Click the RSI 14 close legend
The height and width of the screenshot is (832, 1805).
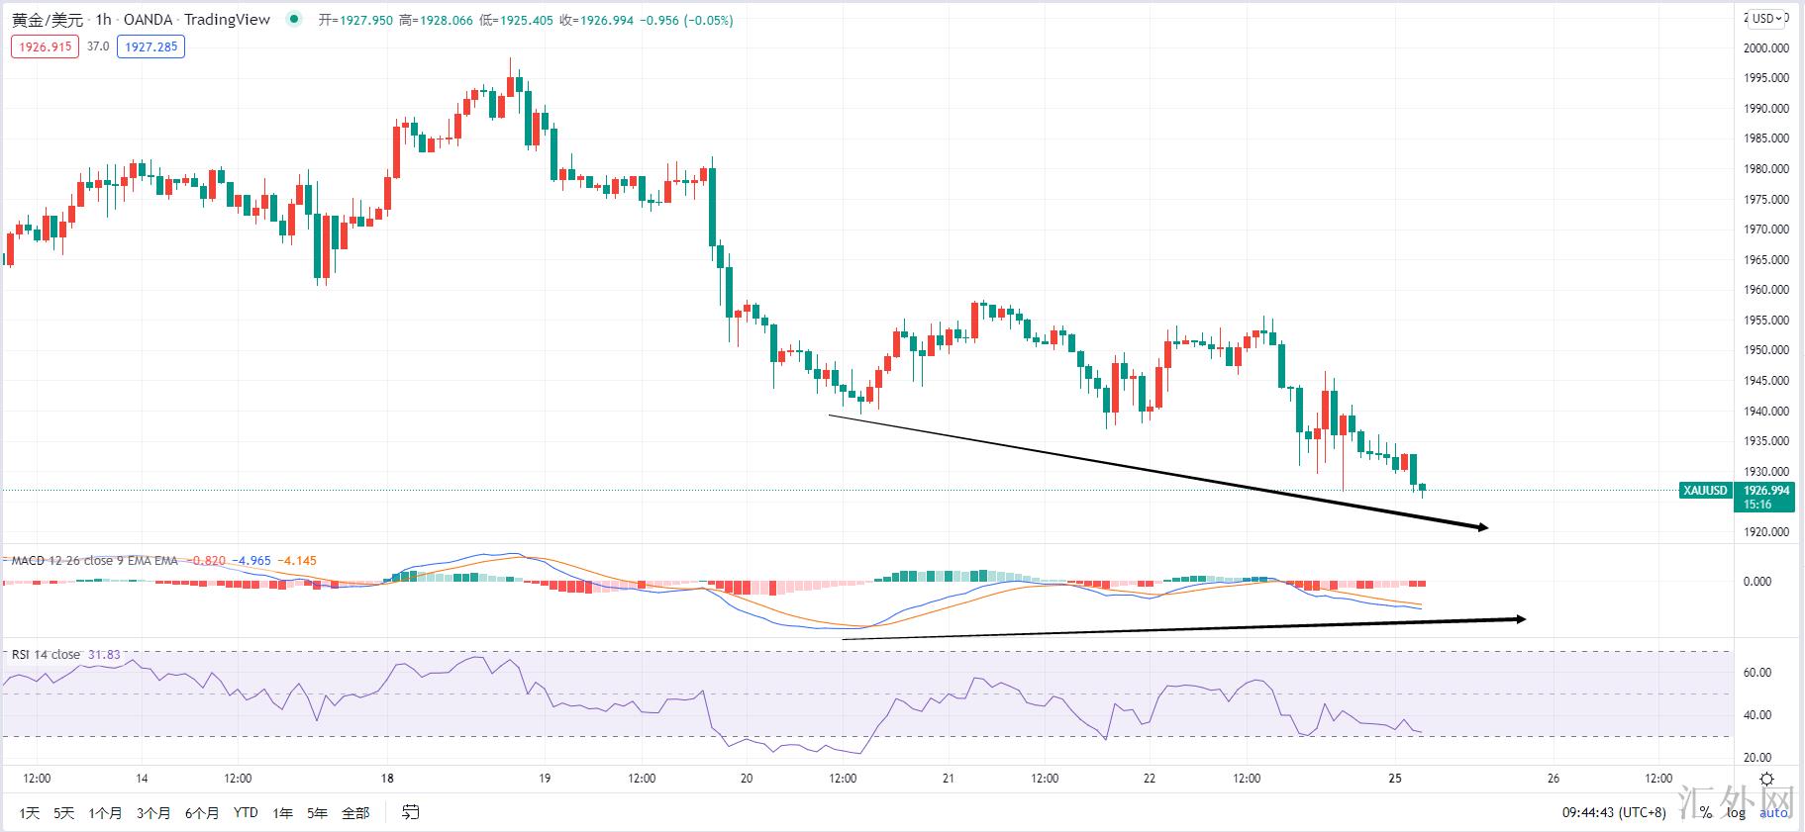pyautogui.click(x=46, y=655)
